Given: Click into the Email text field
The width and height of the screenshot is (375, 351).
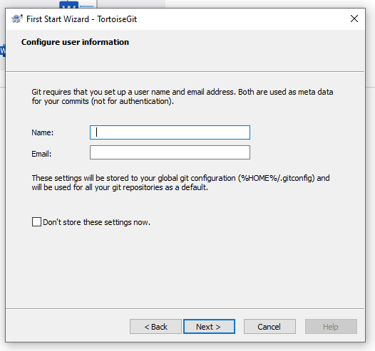Looking at the screenshot, I should click(x=170, y=152).
